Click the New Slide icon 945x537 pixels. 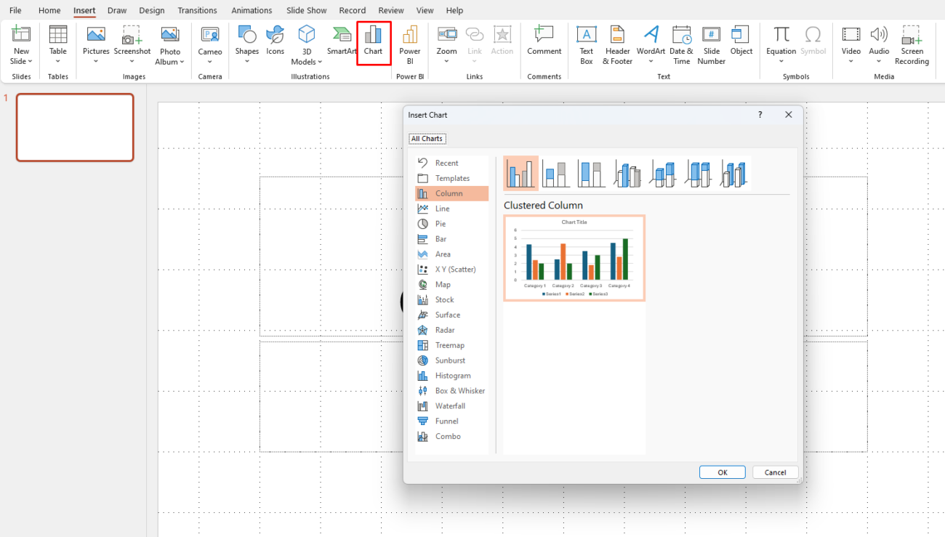[21, 34]
